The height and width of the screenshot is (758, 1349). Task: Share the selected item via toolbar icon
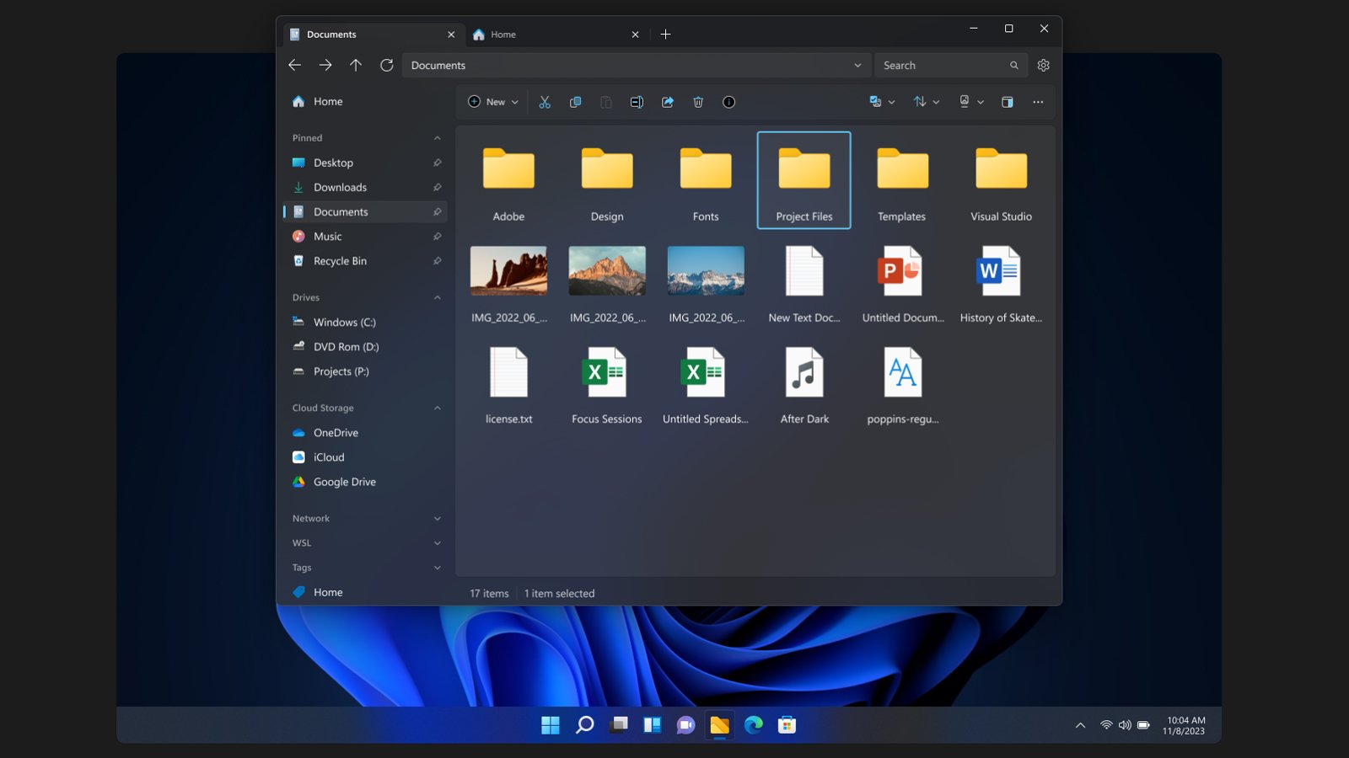[x=667, y=101]
